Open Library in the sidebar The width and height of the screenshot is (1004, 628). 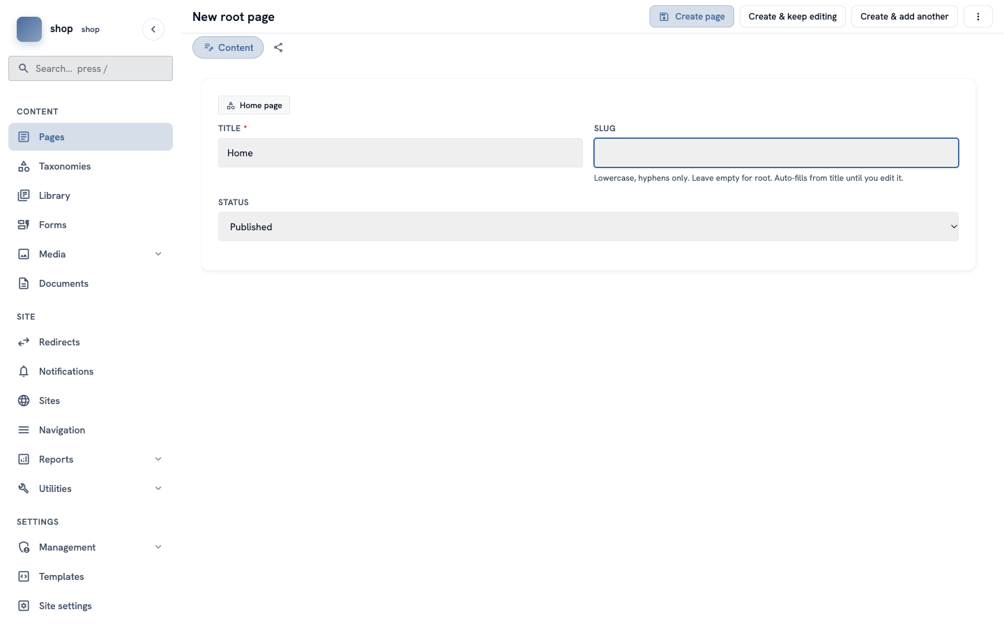[x=91, y=195]
